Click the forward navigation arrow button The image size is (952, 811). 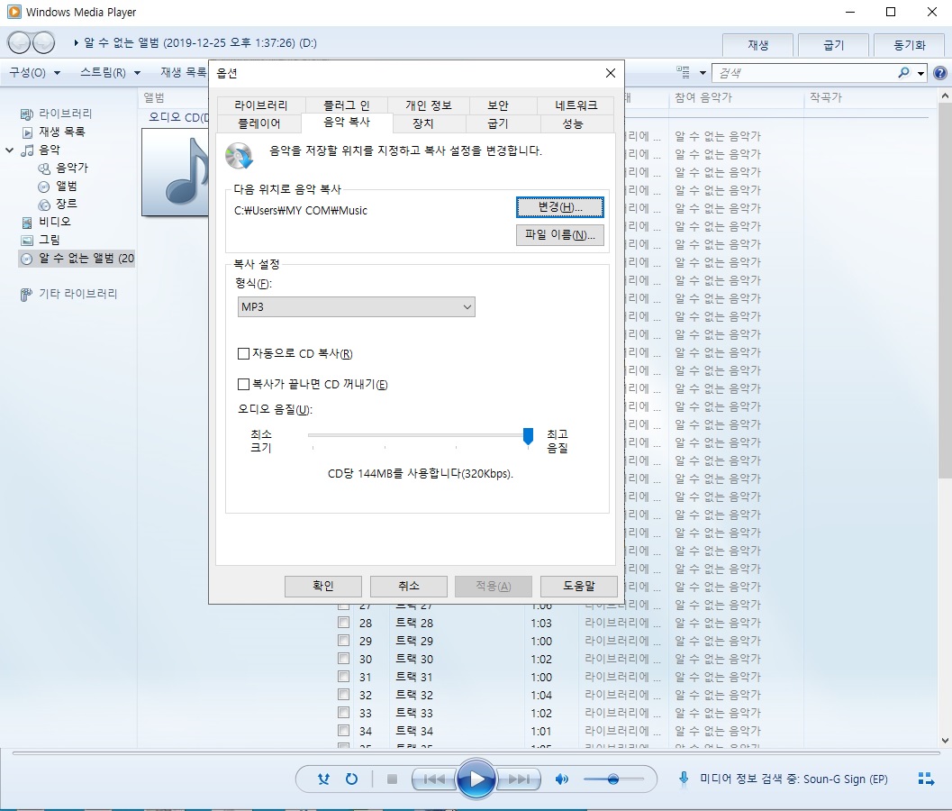(x=43, y=43)
